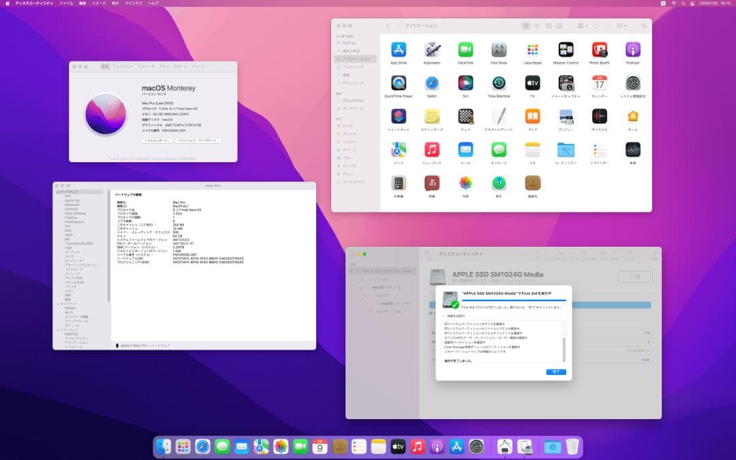The height and width of the screenshot is (460, 736).
Task: Collapse the ネットワーク section in System Information sidebar
Action: pos(57,303)
